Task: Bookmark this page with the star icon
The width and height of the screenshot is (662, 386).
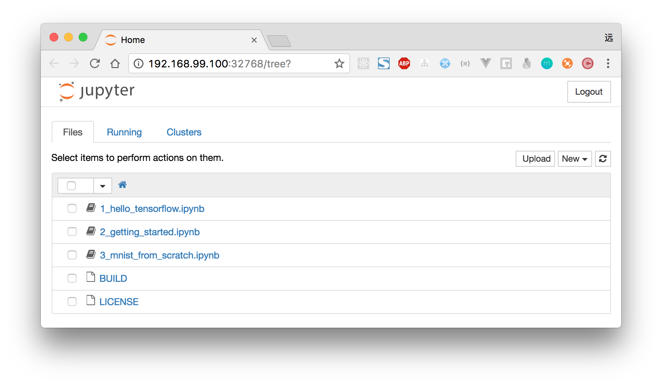Action: pos(339,64)
